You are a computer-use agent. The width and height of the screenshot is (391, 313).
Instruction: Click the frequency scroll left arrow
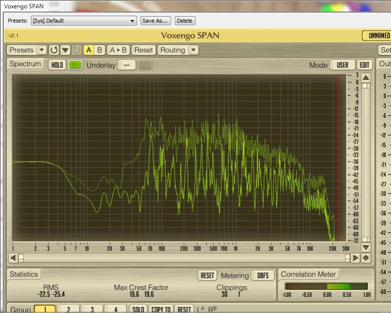coord(13,258)
